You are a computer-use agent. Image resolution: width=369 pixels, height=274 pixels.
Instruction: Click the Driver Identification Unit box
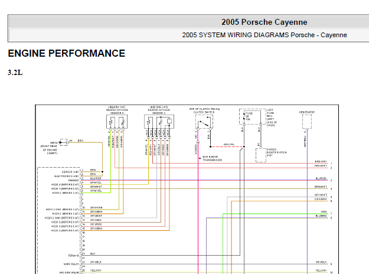pos(261,155)
